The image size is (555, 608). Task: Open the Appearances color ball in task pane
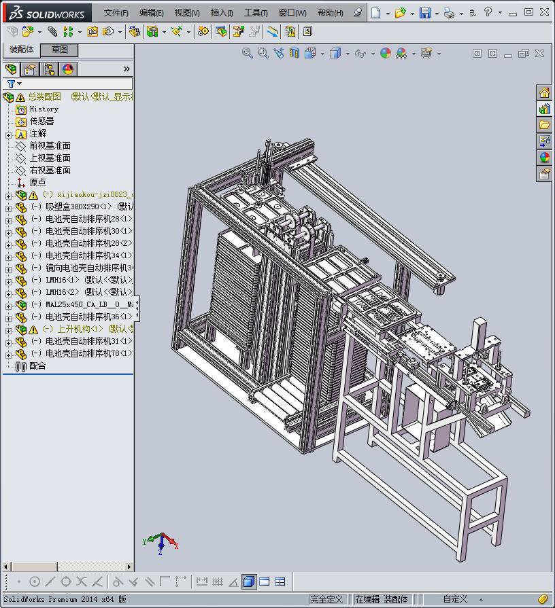tap(544, 158)
